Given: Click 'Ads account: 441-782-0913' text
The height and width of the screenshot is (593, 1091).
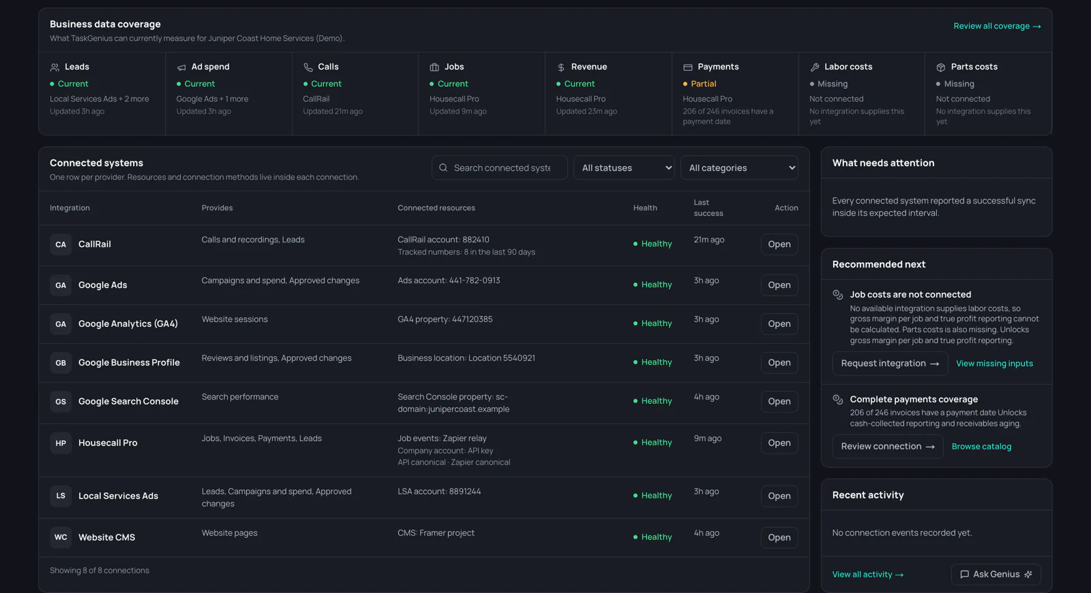Looking at the screenshot, I should [x=449, y=281].
